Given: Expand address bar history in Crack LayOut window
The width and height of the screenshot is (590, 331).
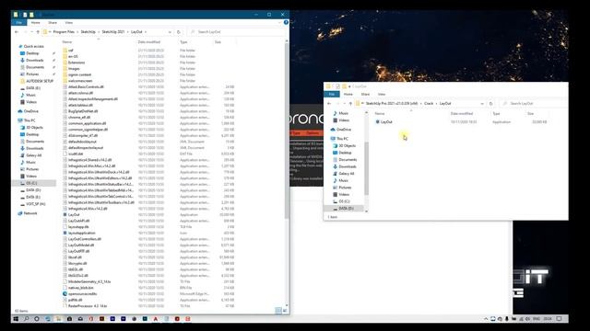Looking at the screenshot, I should pyautogui.click(x=482, y=104).
